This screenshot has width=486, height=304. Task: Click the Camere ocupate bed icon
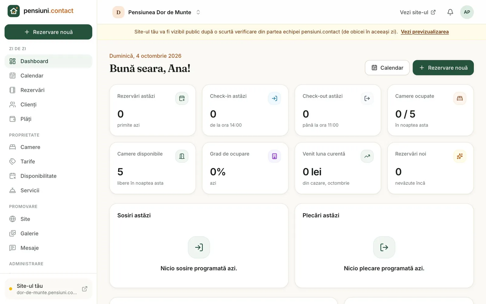[x=460, y=98]
